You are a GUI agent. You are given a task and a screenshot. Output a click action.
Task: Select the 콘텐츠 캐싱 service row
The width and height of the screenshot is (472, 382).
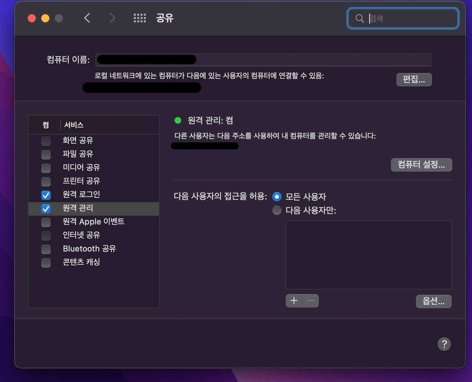tap(94, 263)
